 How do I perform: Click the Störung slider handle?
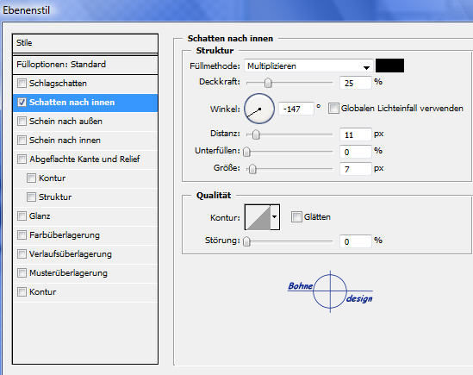coord(246,241)
